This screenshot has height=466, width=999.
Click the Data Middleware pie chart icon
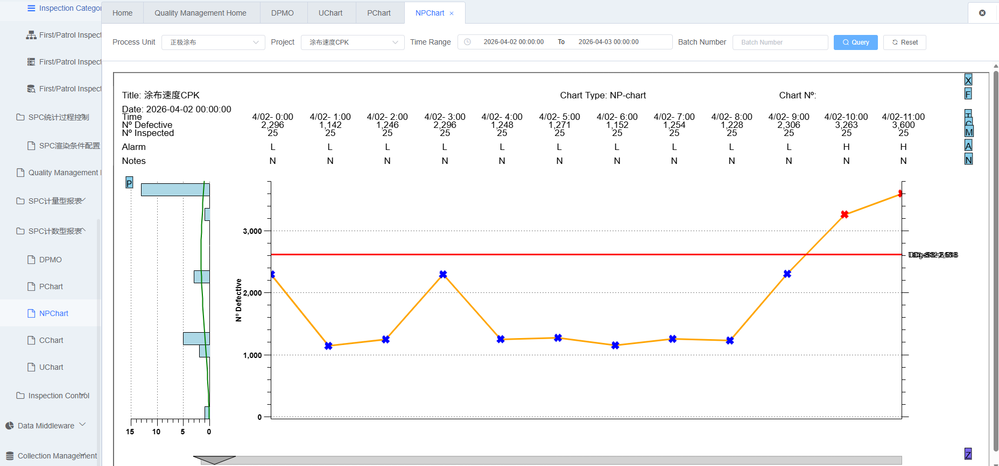coord(10,426)
